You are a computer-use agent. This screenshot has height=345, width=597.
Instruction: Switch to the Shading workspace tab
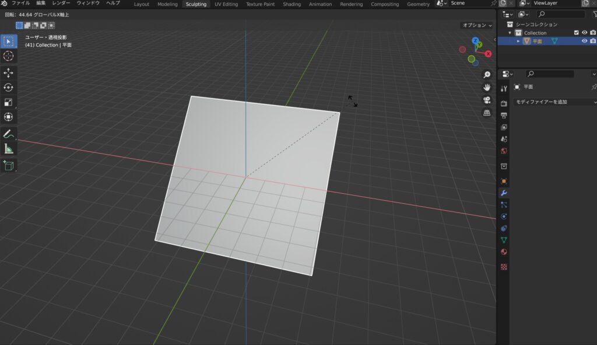pyautogui.click(x=292, y=4)
